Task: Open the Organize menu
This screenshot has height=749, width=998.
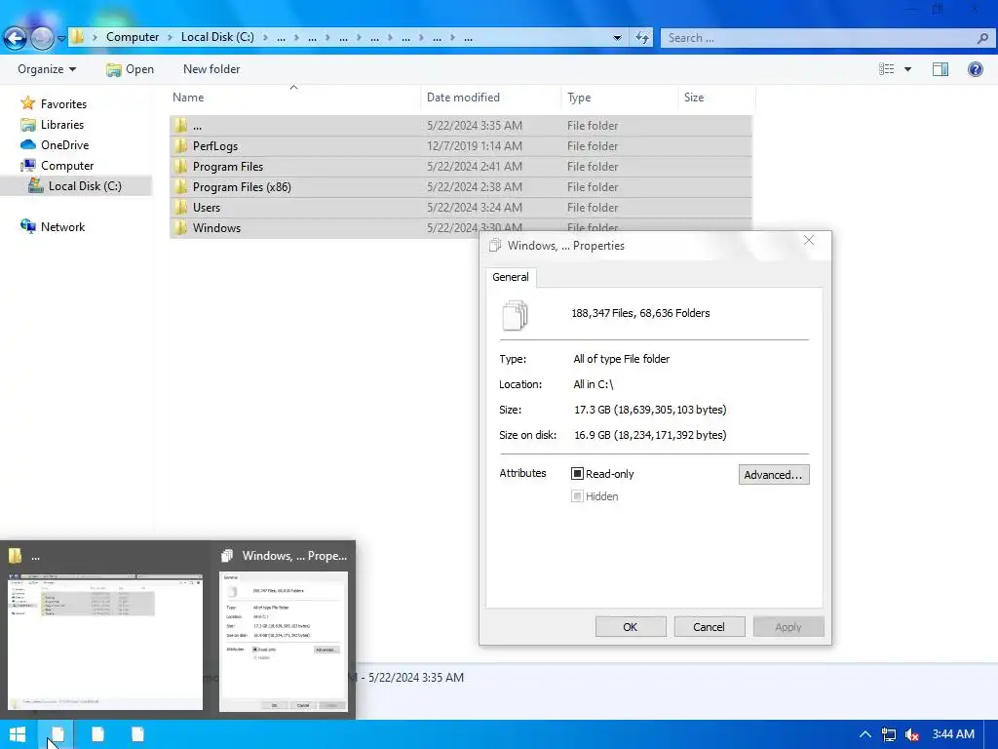Action: click(x=47, y=69)
